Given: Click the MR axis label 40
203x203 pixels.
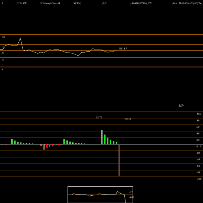Looking at the screenshot, I should point(198,134).
